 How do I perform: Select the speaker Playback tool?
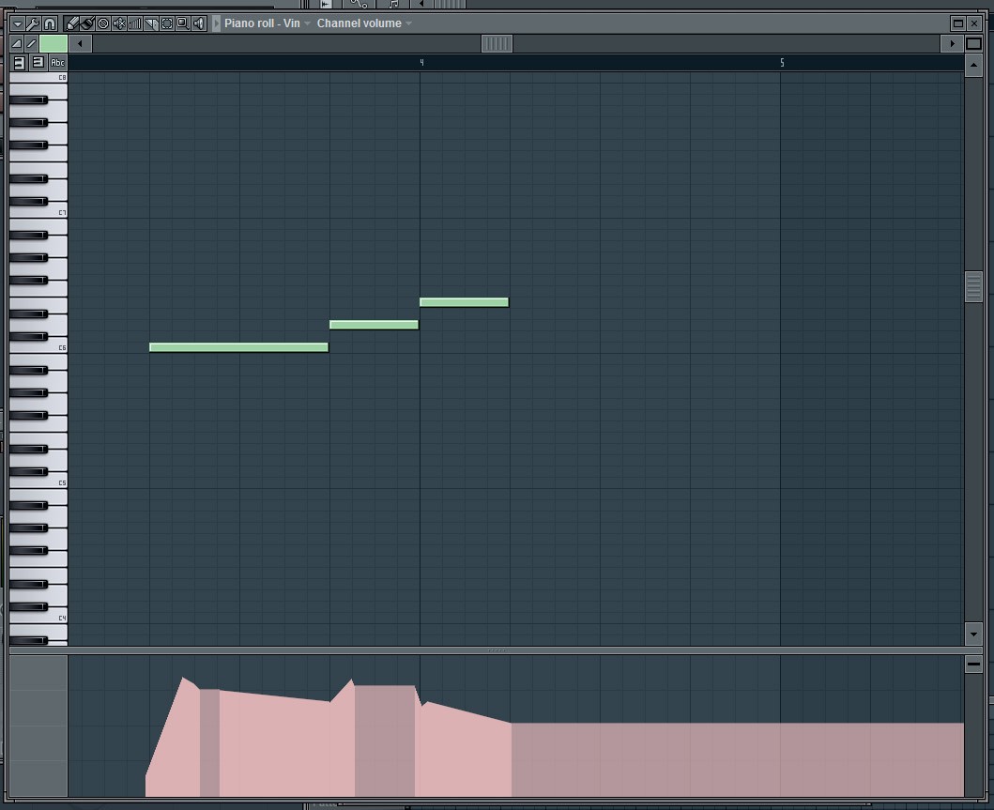(x=199, y=23)
